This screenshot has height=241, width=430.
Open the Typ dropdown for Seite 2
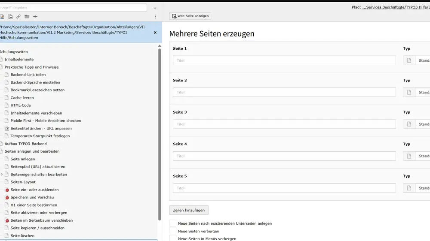tap(423, 92)
